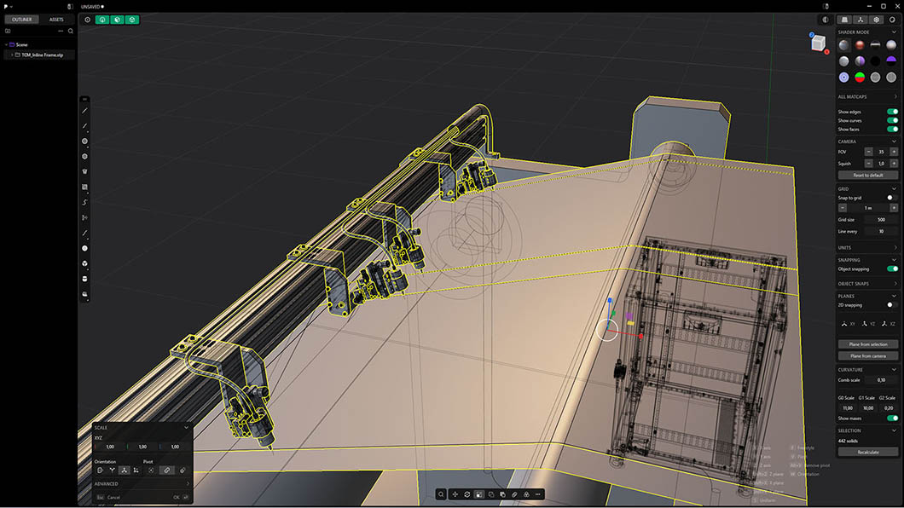Click the Reset to default button
The width and height of the screenshot is (904, 508).
coord(867,175)
